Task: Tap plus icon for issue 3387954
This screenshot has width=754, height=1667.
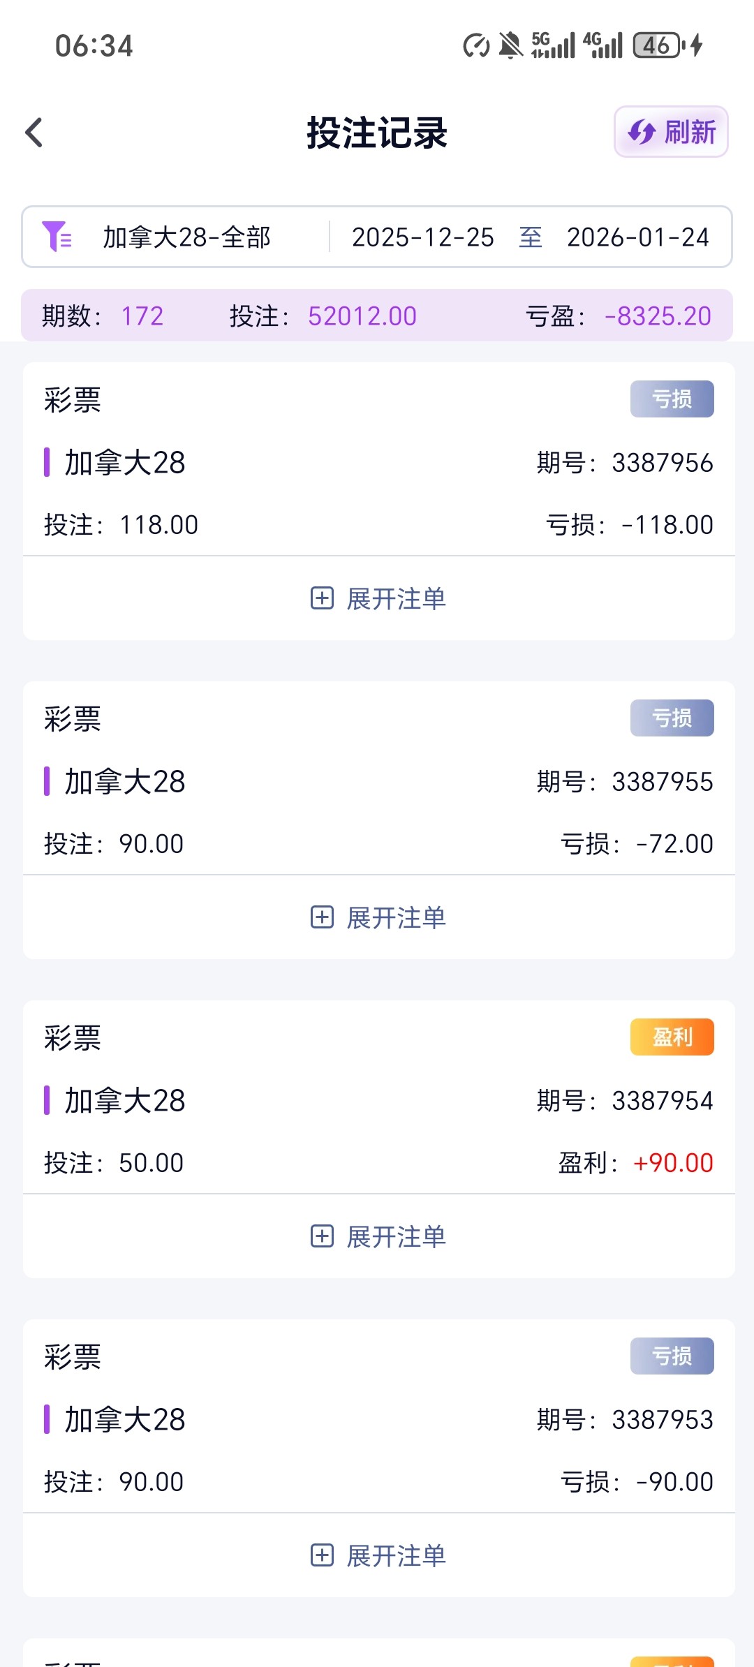Action: (322, 1236)
